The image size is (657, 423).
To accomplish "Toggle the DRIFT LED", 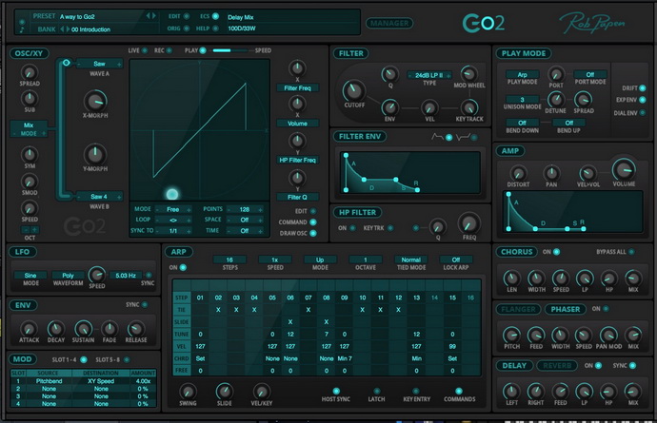I will 643,88.
